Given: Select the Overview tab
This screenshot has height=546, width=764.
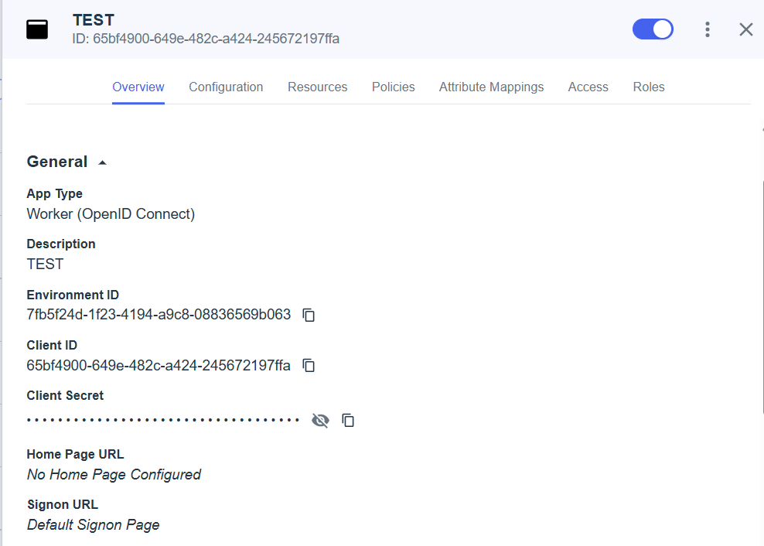Looking at the screenshot, I should pyautogui.click(x=138, y=87).
